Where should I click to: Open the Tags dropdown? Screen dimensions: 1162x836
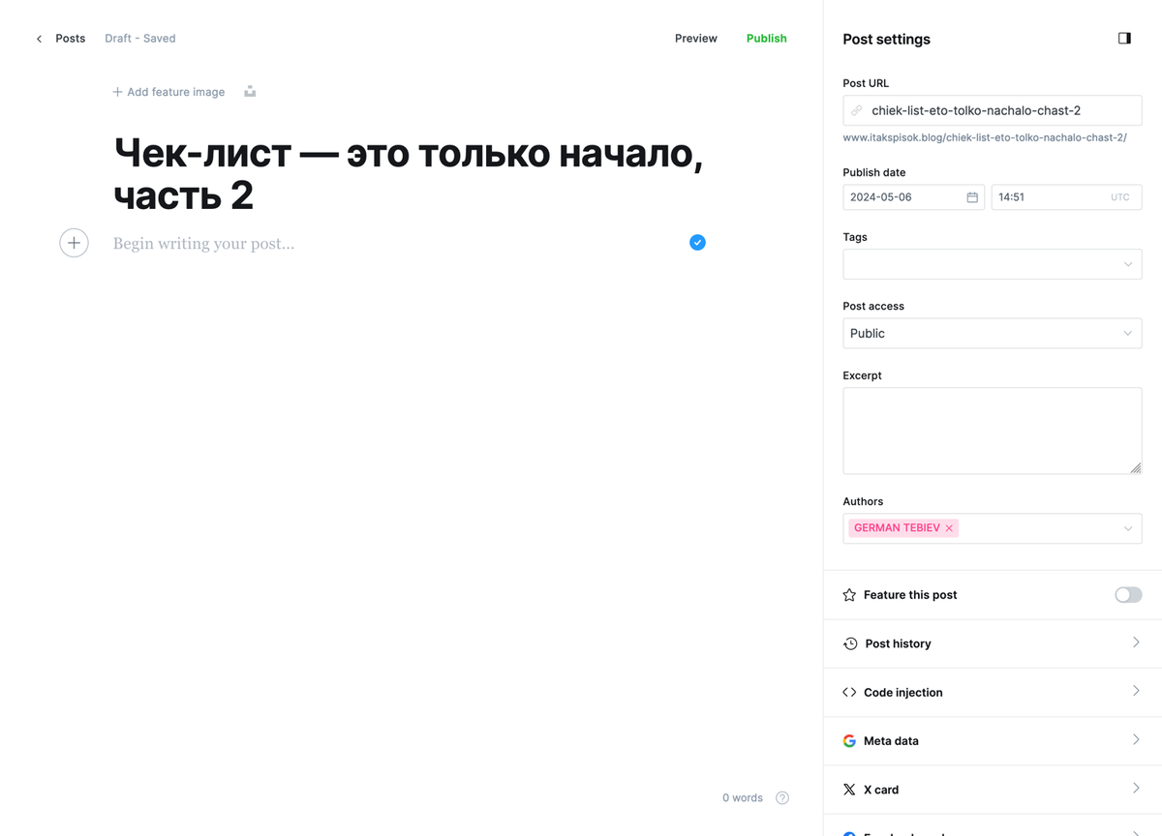tap(993, 264)
